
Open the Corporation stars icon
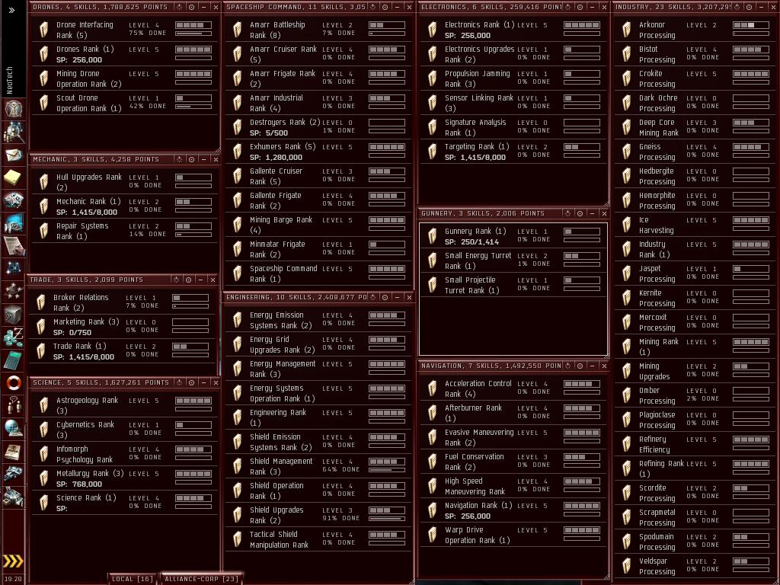[x=14, y=291]
